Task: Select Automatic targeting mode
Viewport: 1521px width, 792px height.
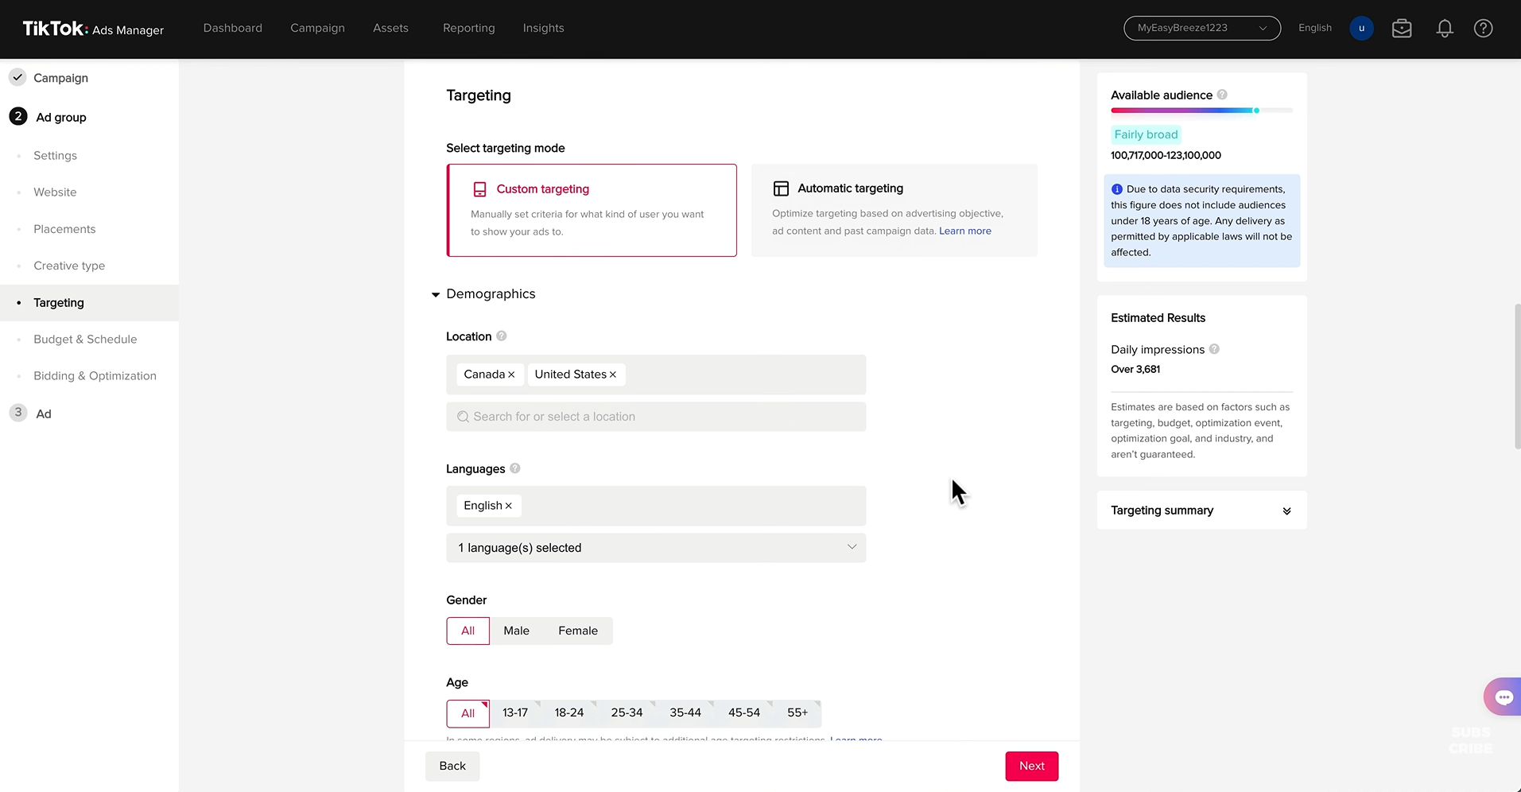Action: [894, 210]
